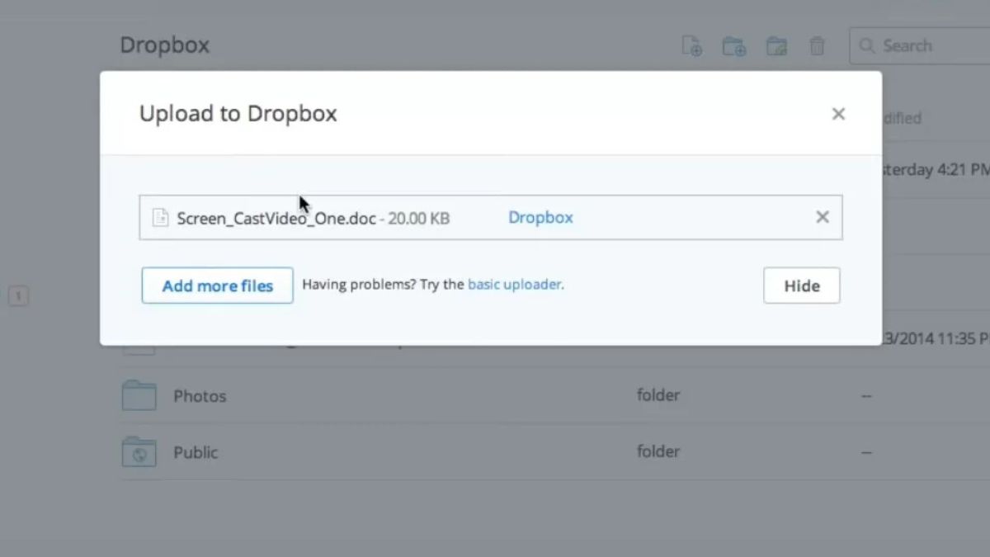Click 'folder' kind in Photos row
Image resolution: width=990 pixels, height=557 pixels.
pyautogui.click(x=658, y=395)
